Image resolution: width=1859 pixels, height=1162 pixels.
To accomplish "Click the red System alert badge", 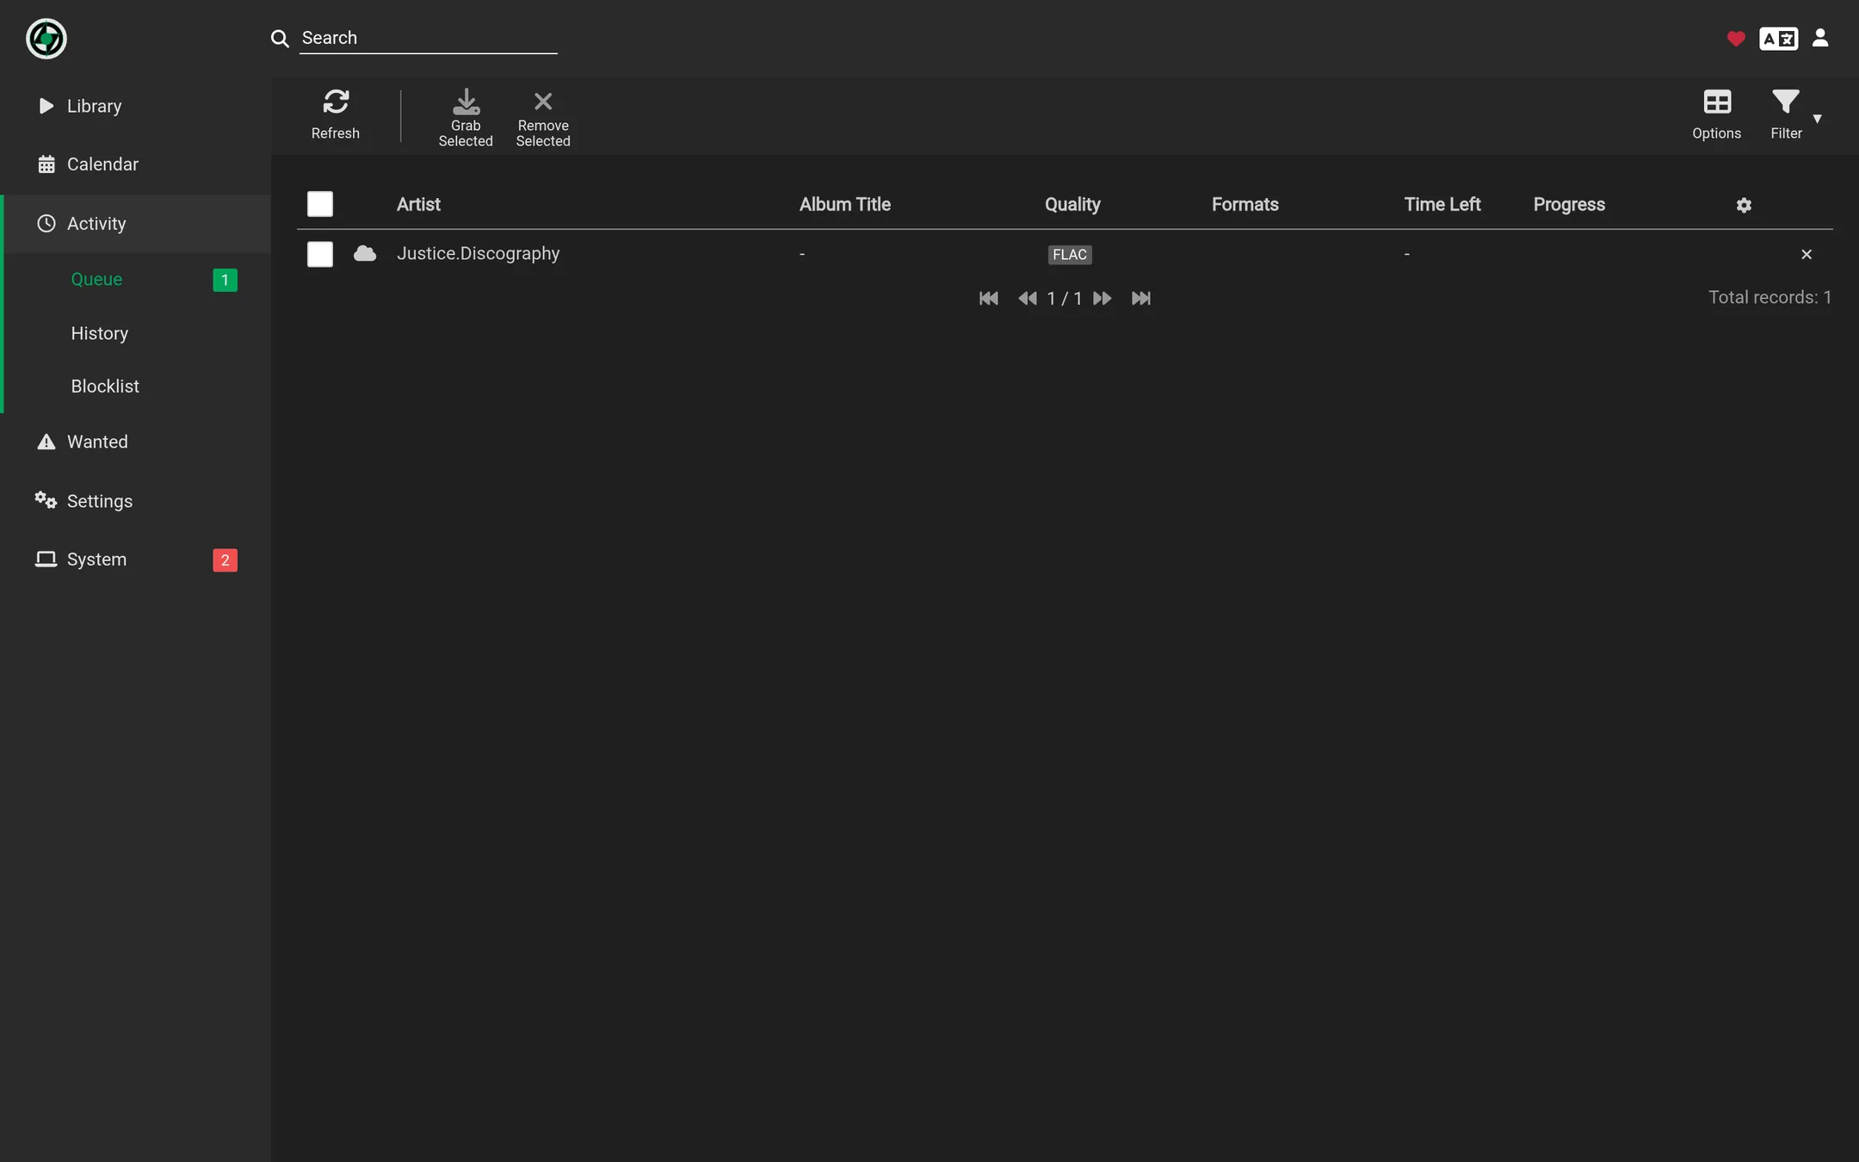I will click(225, 560).
